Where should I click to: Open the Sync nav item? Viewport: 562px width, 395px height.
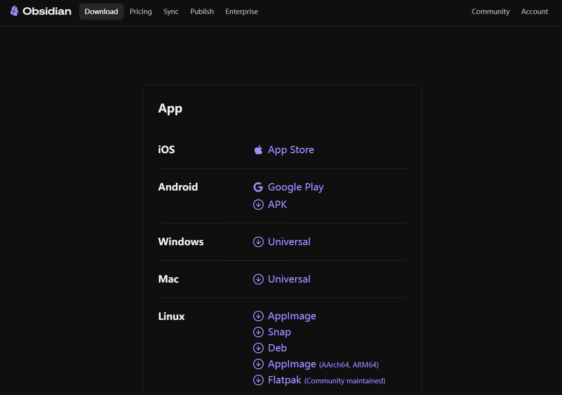point(171,12)
